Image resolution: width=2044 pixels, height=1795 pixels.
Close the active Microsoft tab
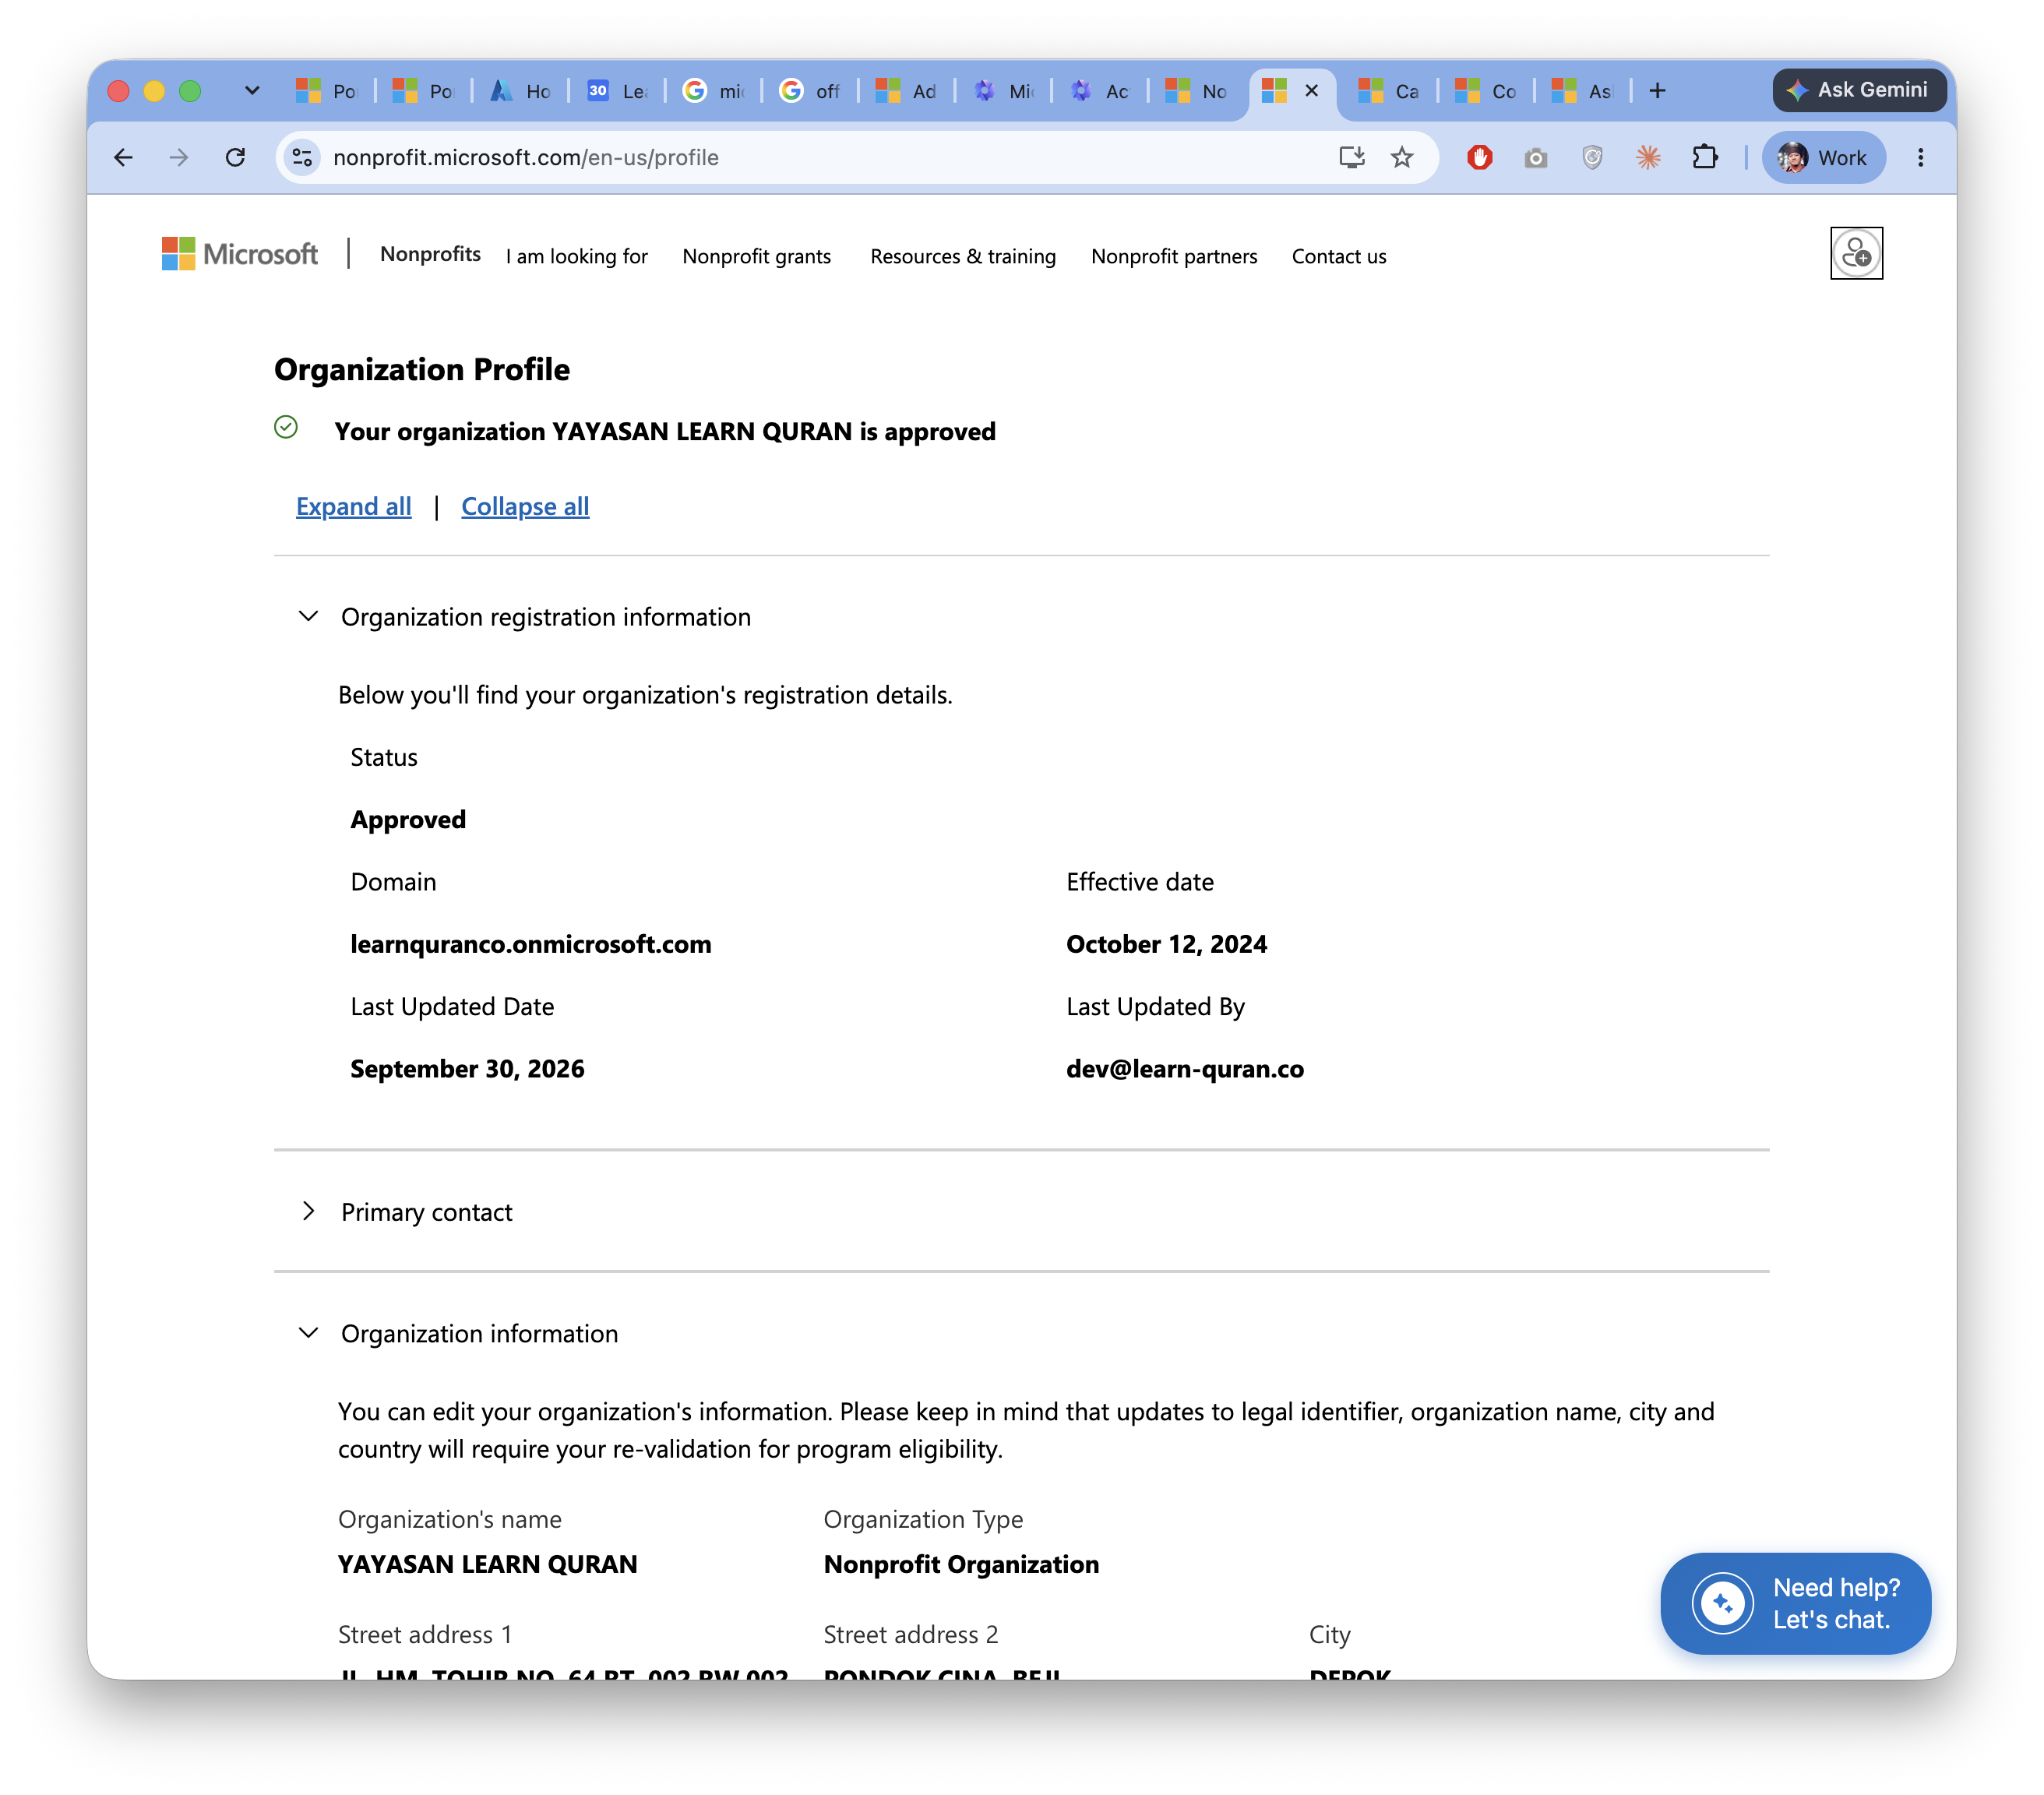click(x=1312, y=90)
